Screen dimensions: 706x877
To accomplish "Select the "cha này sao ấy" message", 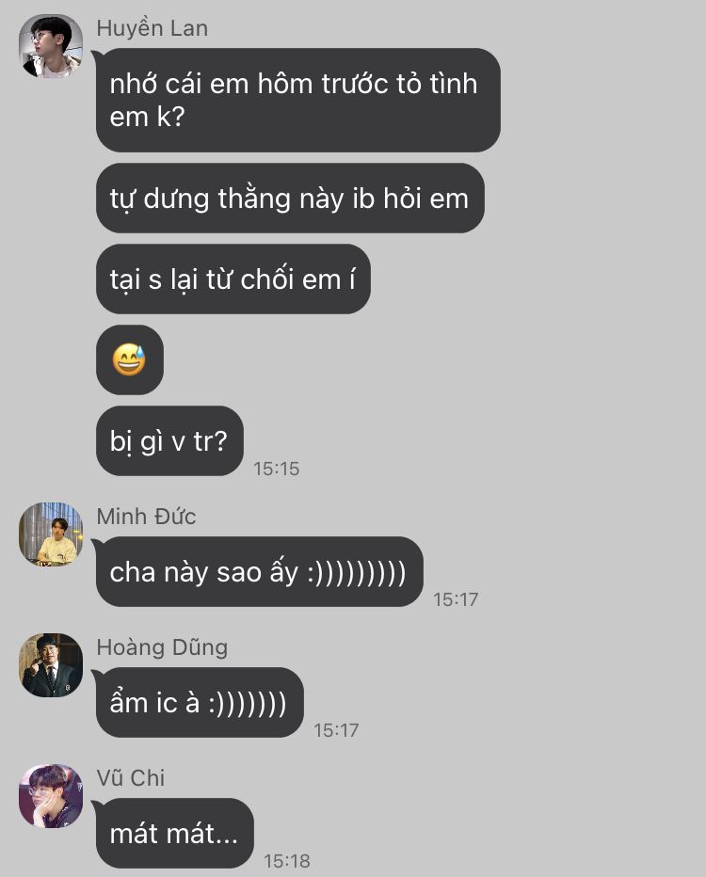I will (x=260, y=571).
